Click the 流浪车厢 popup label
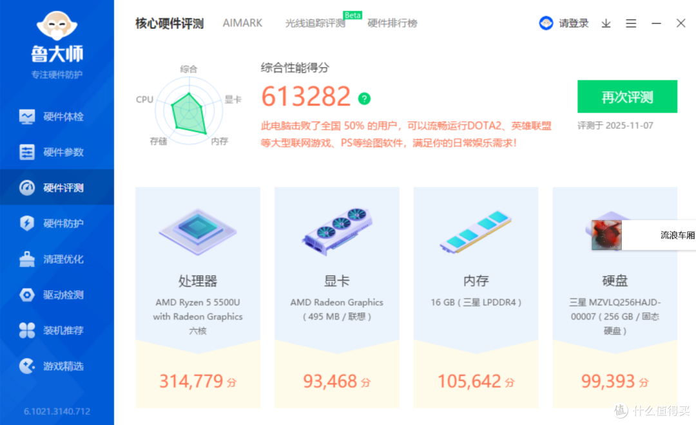 [678, 235]
